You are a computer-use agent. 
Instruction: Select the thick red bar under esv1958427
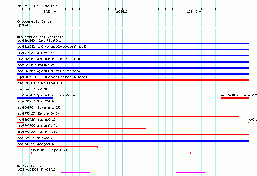click(128, 116)
